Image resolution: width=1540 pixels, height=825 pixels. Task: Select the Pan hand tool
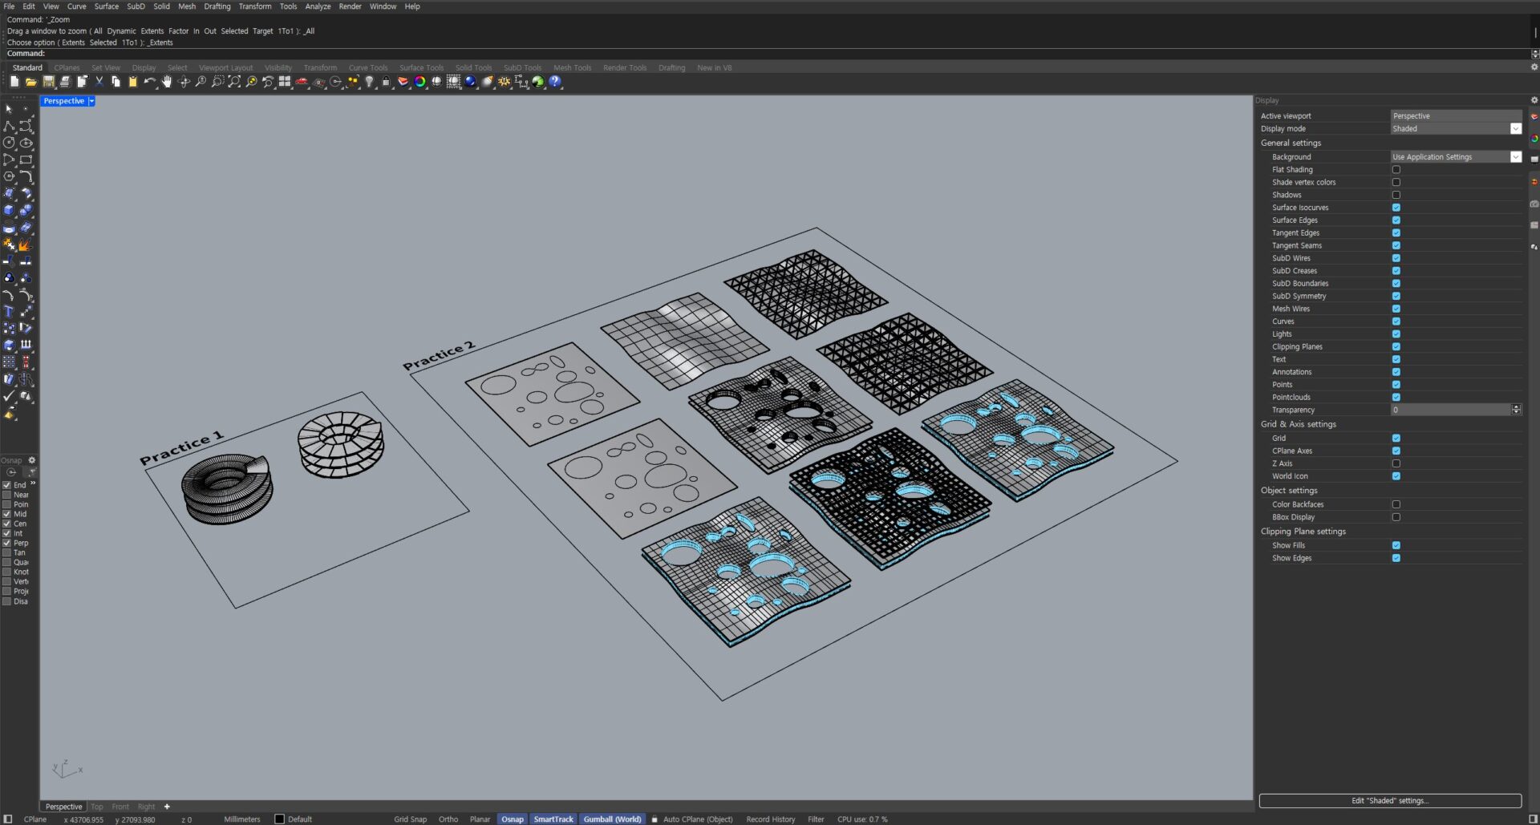tap(167, 82)
